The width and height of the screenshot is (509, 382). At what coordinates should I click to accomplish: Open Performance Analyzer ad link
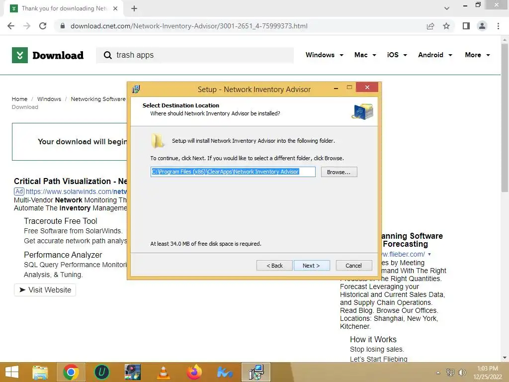63,255
